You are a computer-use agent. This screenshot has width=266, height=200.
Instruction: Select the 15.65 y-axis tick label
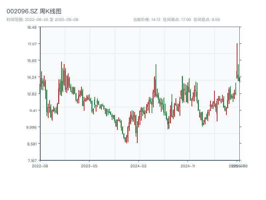point(32,61)
